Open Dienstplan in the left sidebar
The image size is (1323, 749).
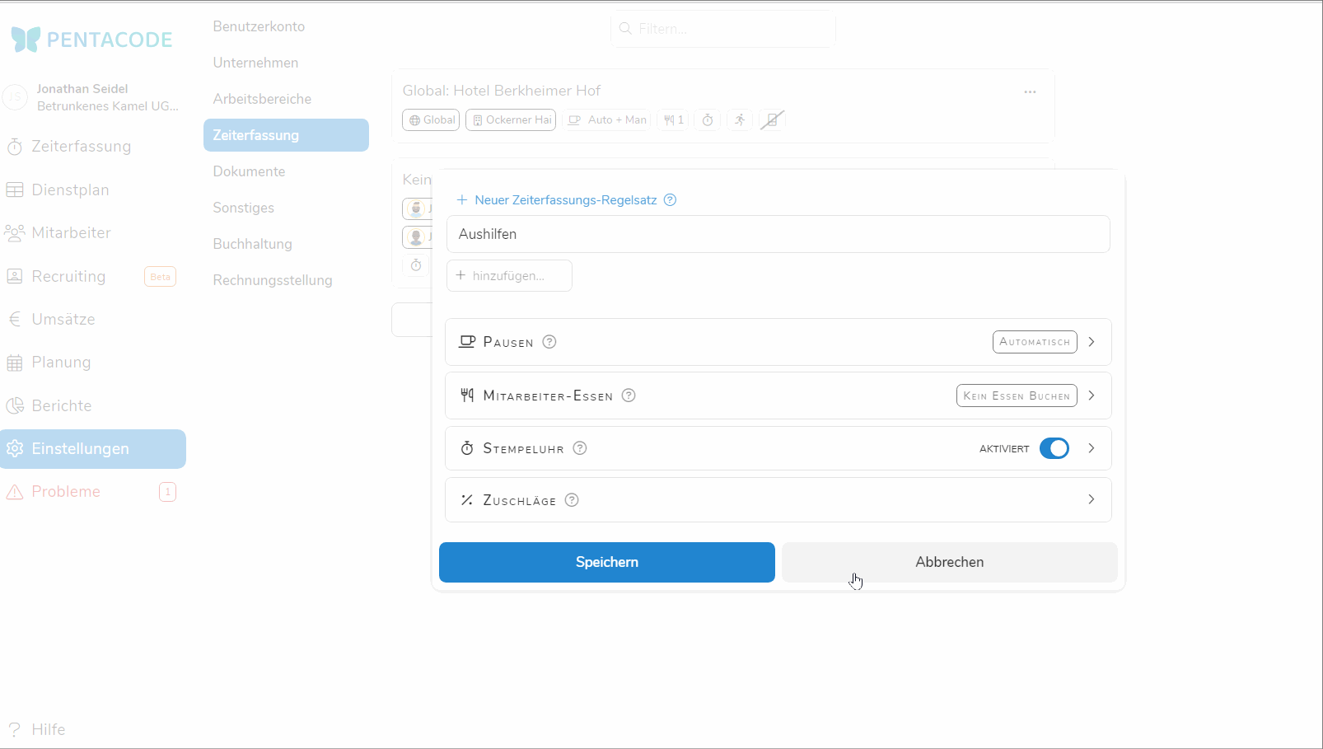coord(70,190)
